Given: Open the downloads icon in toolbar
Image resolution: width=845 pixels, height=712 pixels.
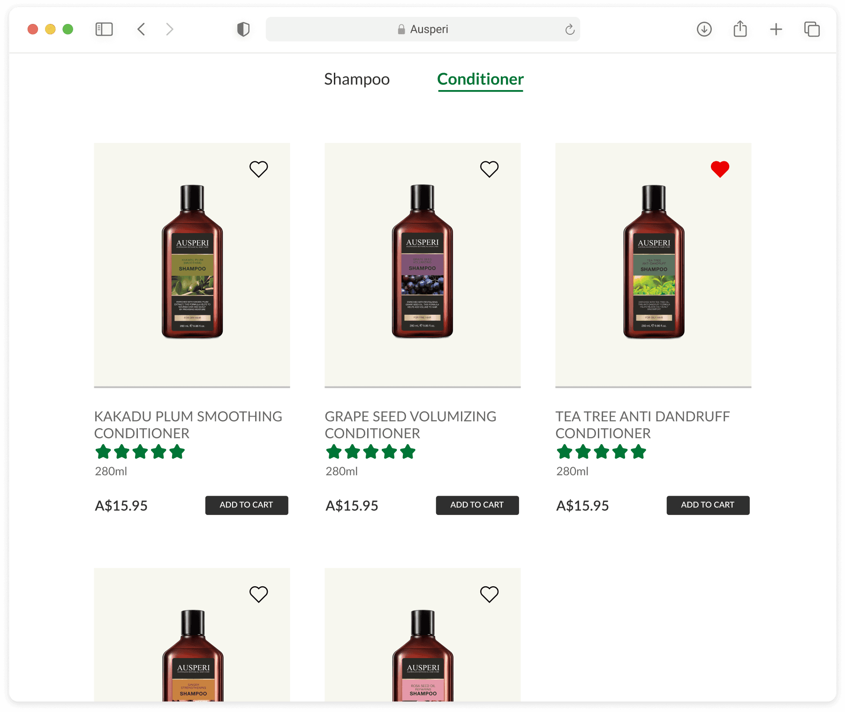Looking at the screenshot, I should tap(704, 30).
